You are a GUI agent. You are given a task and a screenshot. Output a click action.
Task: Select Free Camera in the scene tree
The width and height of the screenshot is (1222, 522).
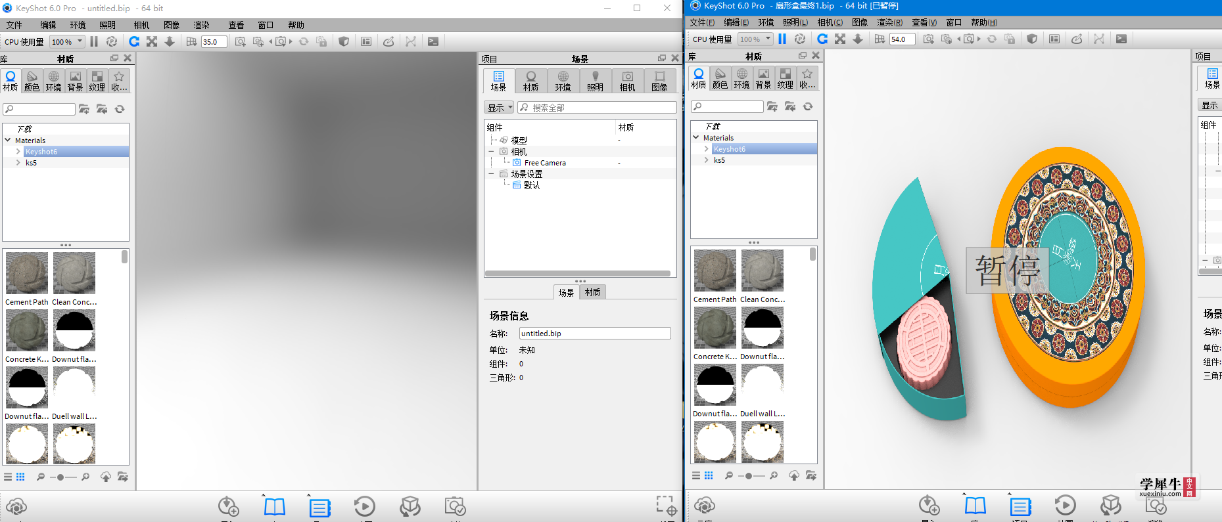point(545,163)
